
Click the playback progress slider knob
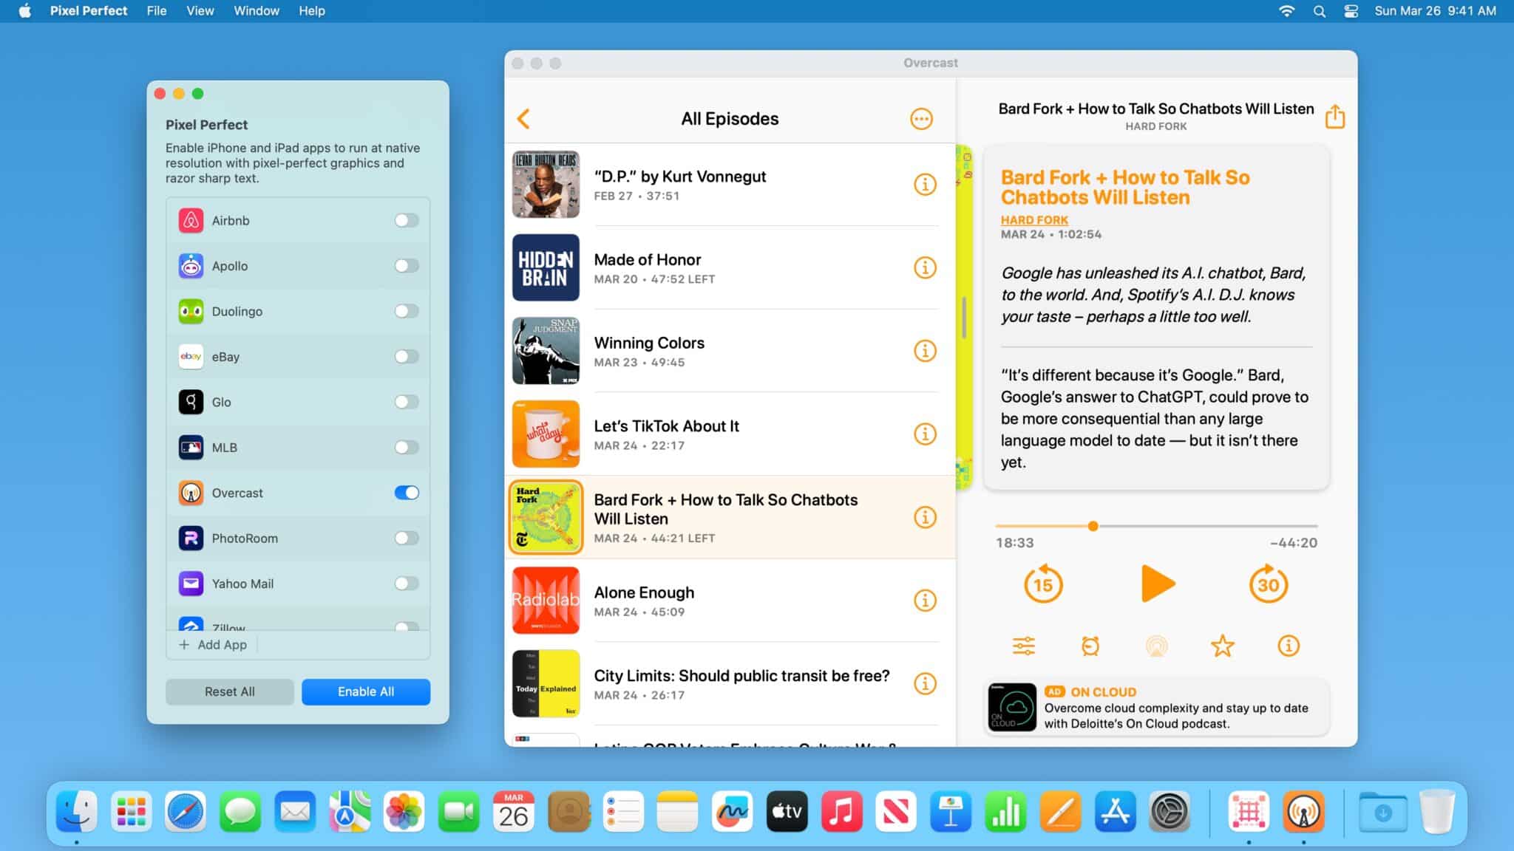[x=1093, y=526]
